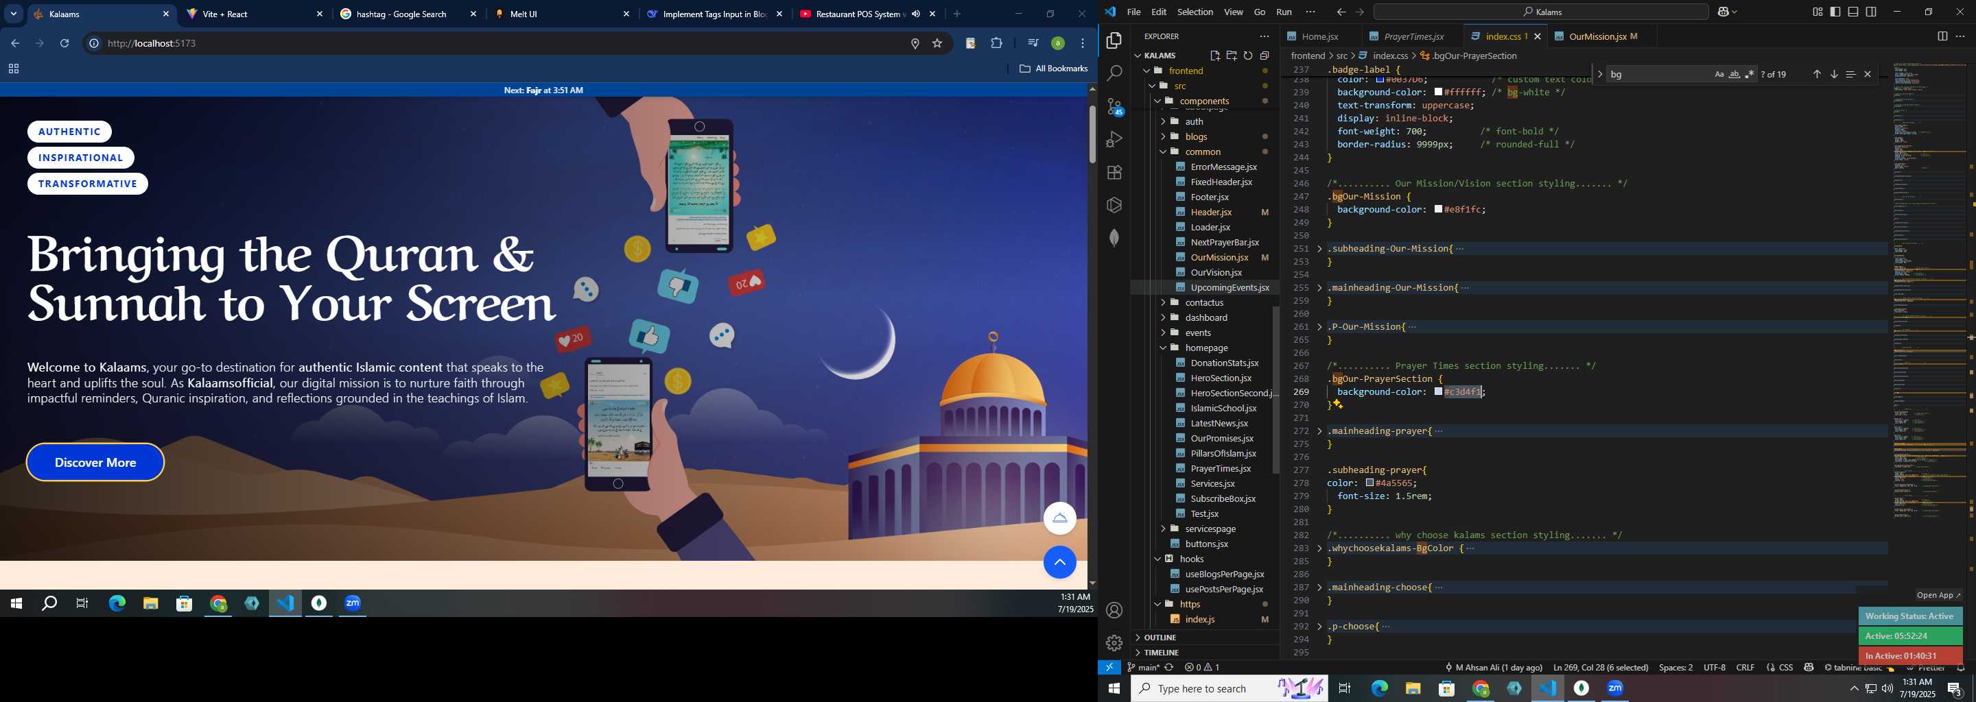The image size is (1976, 702).
Task: Click main* branch in status bar
Action: (1144, 668)
